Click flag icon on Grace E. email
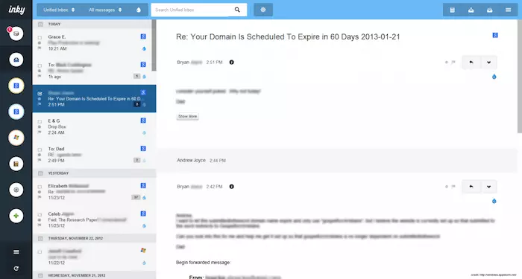 pos(40,48)
